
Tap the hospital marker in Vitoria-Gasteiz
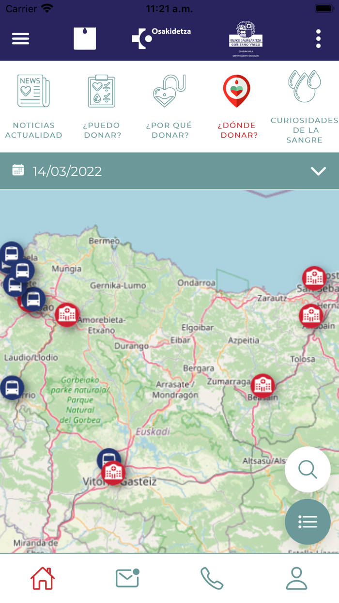[x=113, y=472]
